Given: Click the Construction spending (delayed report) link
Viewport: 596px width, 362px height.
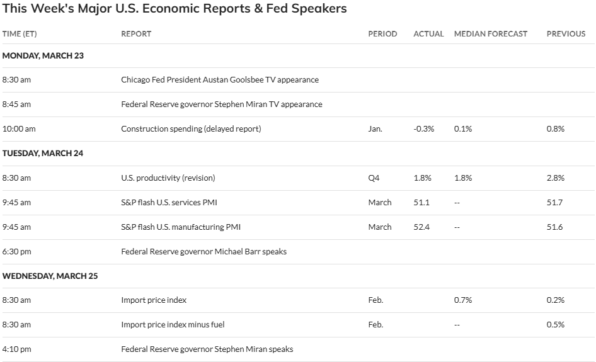Looking at the screenshot, I should point(191,129).
